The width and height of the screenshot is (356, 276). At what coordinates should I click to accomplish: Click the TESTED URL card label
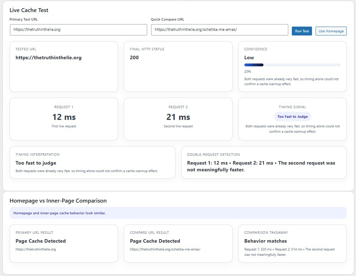26,49
